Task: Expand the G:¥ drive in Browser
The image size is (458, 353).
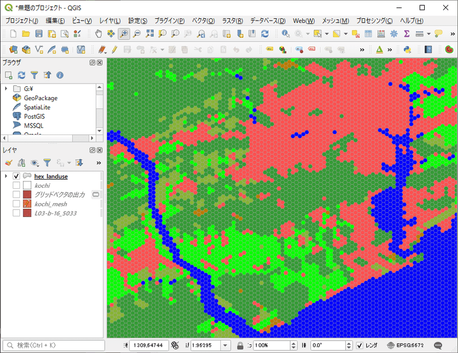Action: coord(6,88)
